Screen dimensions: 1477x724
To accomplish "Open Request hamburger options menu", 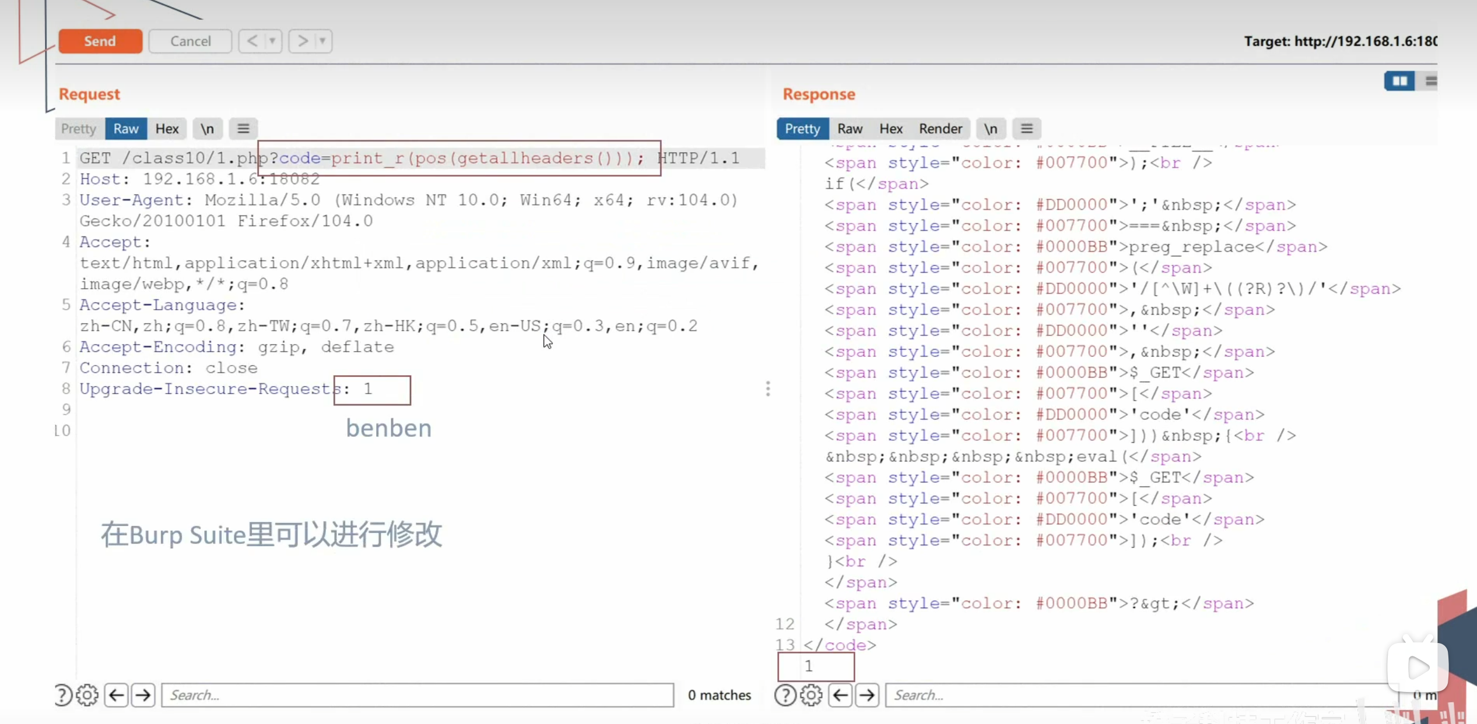I will pyautogui.click(x=243, y=128).
